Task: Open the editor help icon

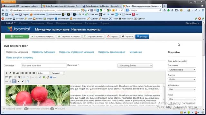Action: point(51,77)
